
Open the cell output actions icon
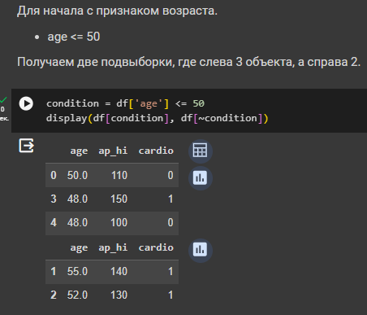click(26, 146)
